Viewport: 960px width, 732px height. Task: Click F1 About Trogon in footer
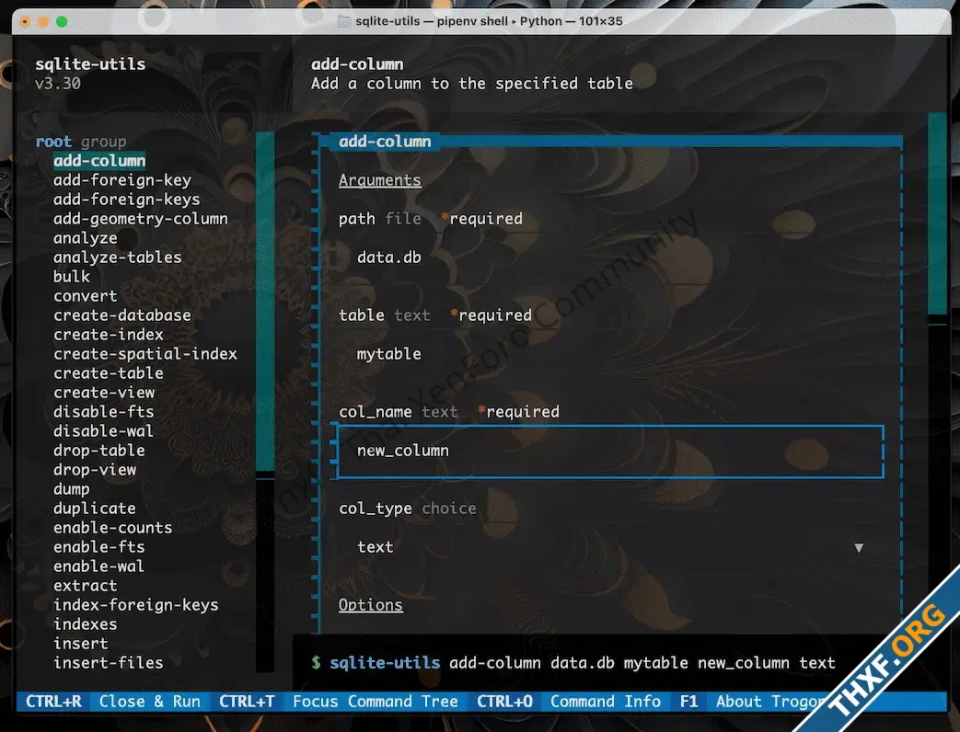coord(752,702)
